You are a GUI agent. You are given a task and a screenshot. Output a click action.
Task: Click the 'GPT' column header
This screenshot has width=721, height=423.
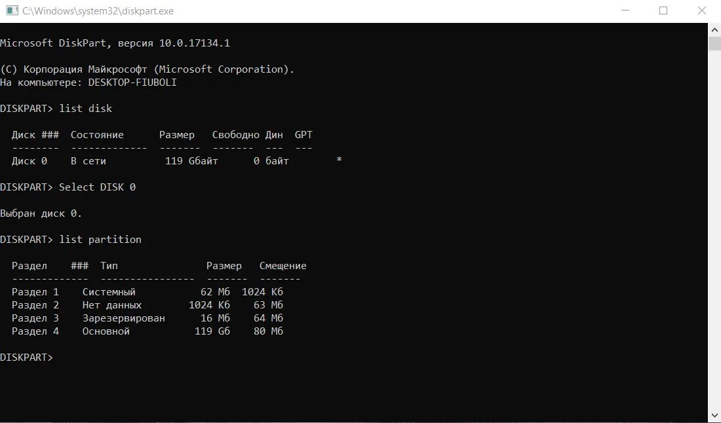coord(303,135)
